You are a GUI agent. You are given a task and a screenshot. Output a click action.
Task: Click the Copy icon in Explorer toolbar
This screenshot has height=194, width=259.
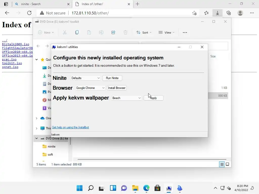pos(77,33)
